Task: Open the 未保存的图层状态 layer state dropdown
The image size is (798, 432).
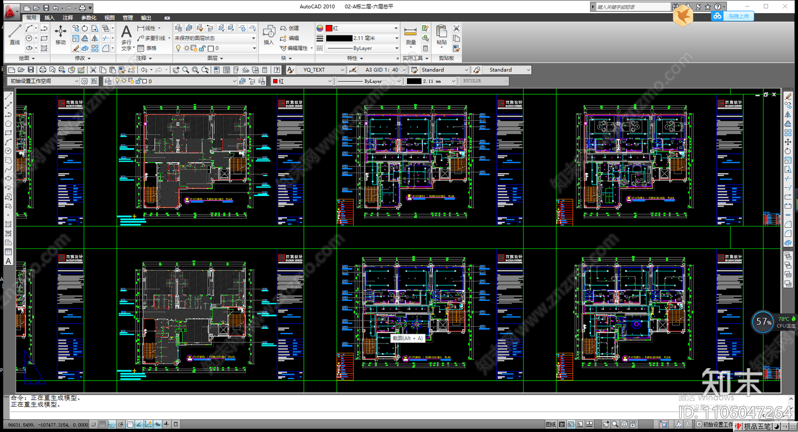Action: [x=215, y=38]
